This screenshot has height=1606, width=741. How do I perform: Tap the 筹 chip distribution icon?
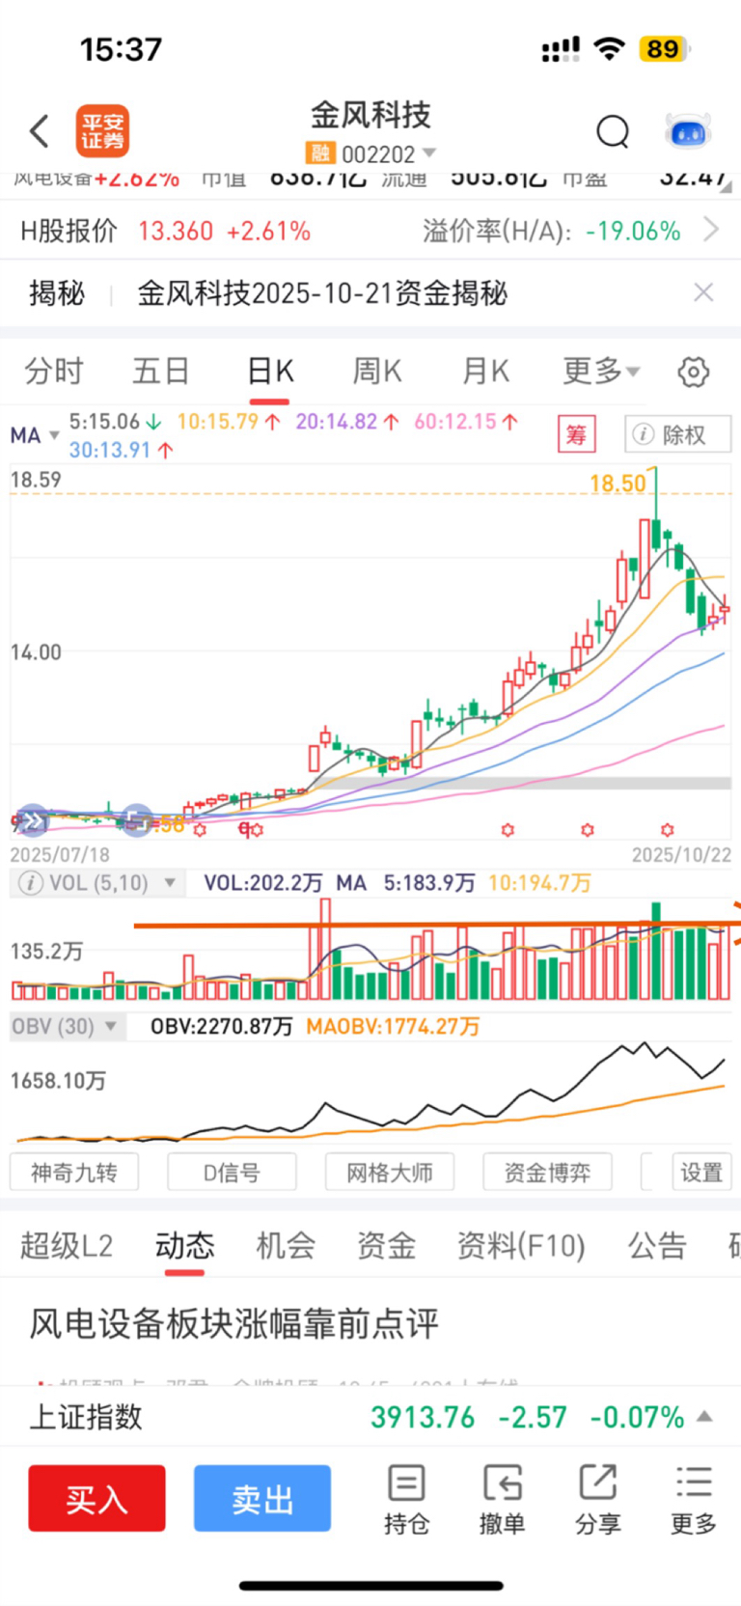(x=577, y=434)
